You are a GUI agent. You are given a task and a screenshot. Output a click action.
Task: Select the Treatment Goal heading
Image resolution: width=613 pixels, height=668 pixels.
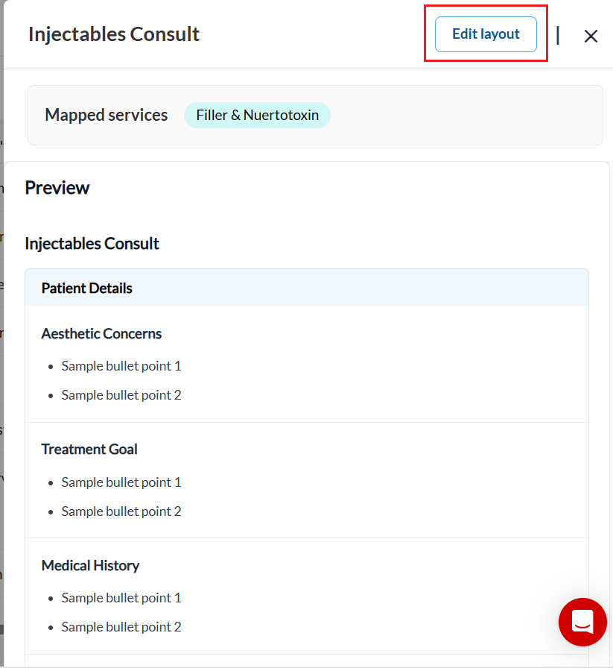89,450
